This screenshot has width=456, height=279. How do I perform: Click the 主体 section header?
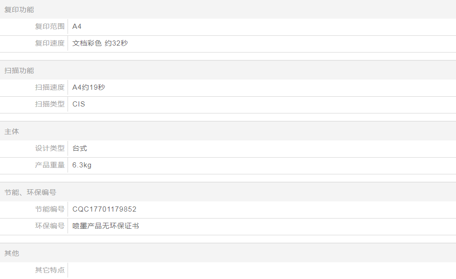tap(12, 131)
